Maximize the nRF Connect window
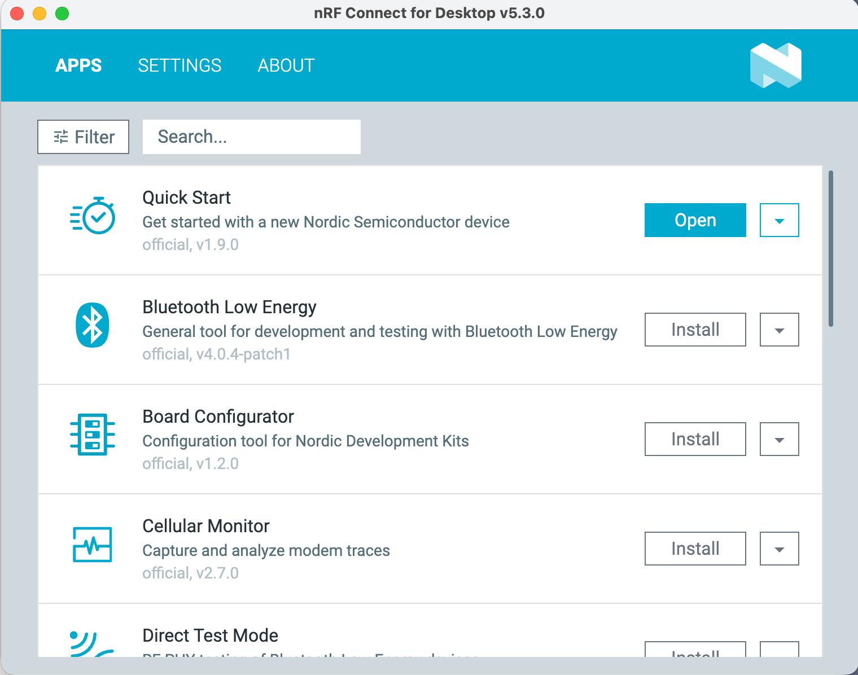 [62, 14]
